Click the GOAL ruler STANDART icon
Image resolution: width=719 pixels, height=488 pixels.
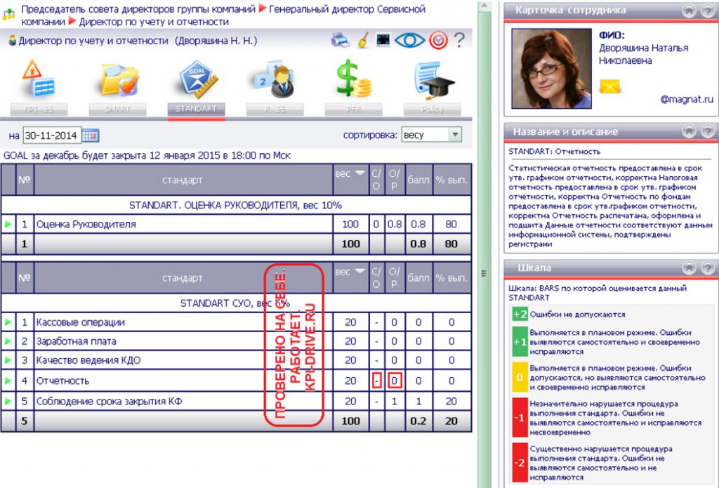[197, 79]
